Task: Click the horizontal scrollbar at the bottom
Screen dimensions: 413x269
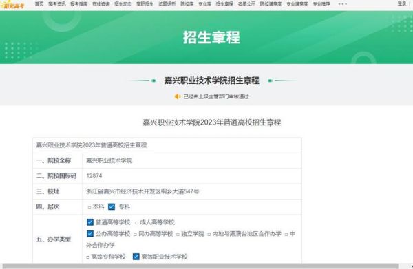Action: click(200, 266)
